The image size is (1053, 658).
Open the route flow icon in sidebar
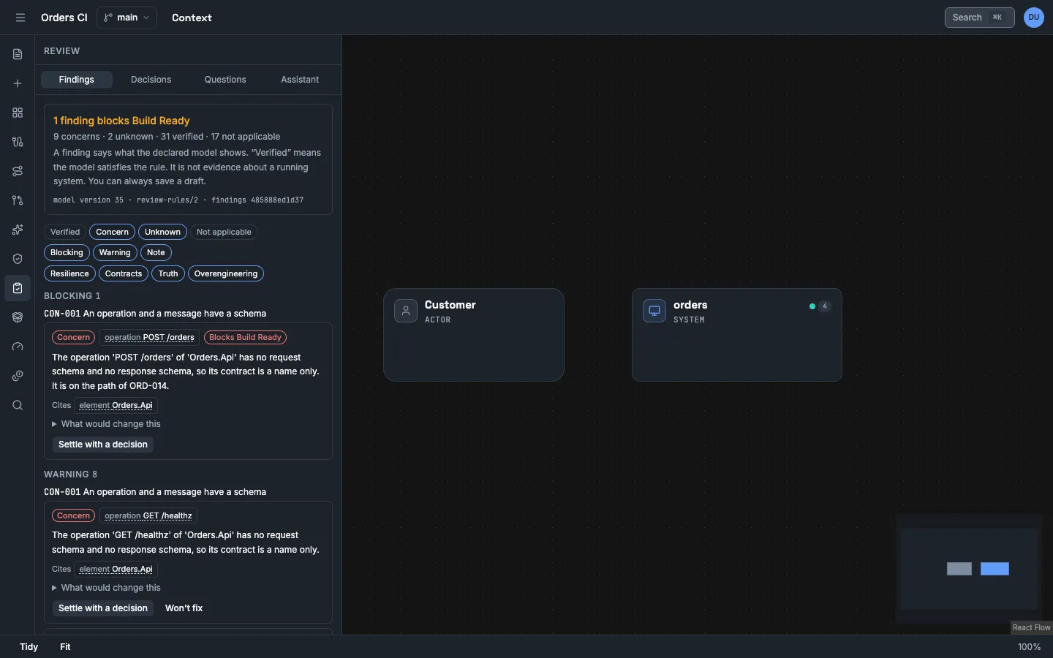click(x=18, y=171)
